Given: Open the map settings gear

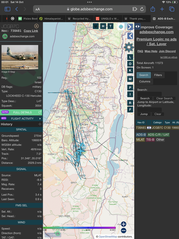Looking at the screenshot, I should tap(129, 47).
